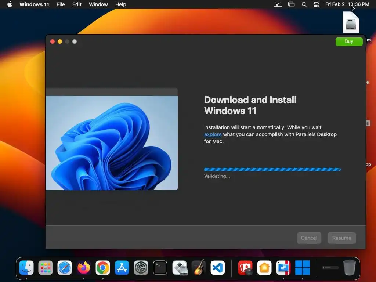376x282 pixels.
Task: Follow the explore link
Action: [x=213, y=134]
